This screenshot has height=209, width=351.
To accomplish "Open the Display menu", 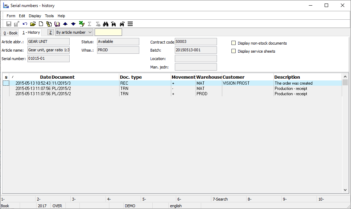I will click(35, 16).
